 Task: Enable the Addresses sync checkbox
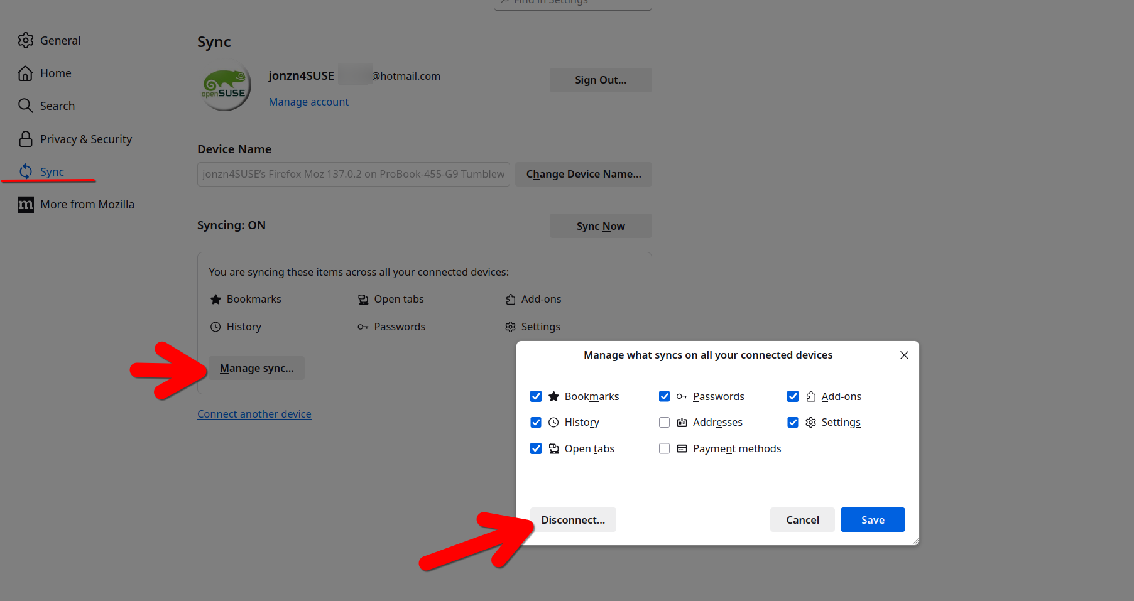(x=664, y=422)
